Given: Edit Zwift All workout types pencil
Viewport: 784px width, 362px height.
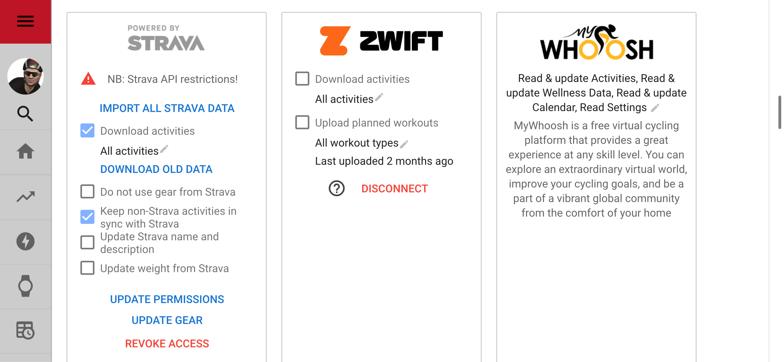Looking at the screenshot, I should click(x=404, y=144).
